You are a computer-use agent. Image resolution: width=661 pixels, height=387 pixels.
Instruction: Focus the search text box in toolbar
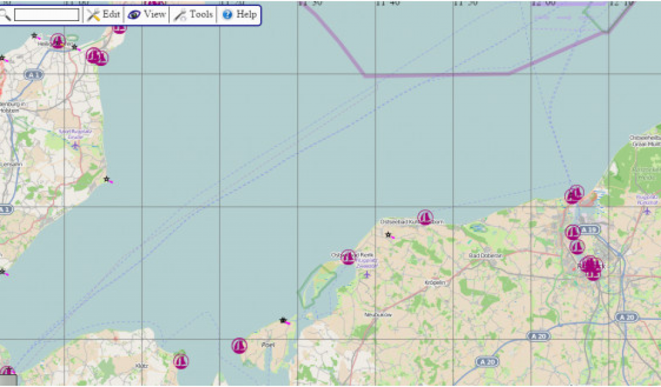point(46,15)
